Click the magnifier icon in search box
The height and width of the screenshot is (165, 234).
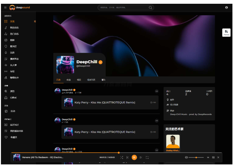[151, 8]
